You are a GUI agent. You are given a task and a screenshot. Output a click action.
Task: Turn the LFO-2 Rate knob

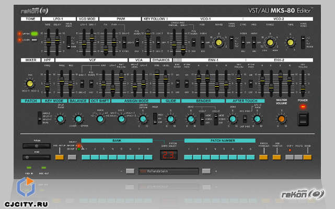click(257, 119)
